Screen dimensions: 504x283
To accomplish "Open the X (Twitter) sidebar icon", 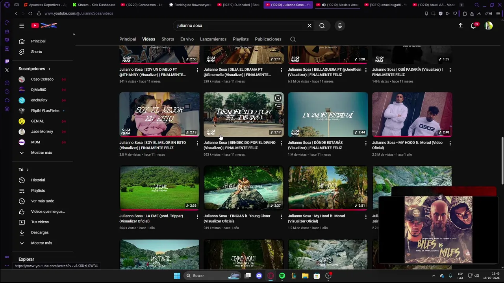I will pos(7,70).
